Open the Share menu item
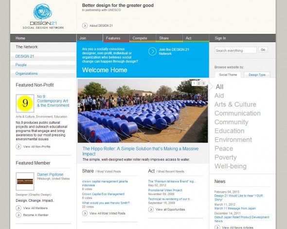 pyautogui.click(x=169, y=38)
